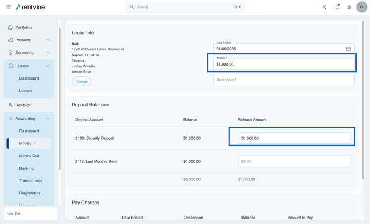Viewport: 370px width, 224px height.
Task: Expand the Screening menu chevron
Action: coord(48,53)
